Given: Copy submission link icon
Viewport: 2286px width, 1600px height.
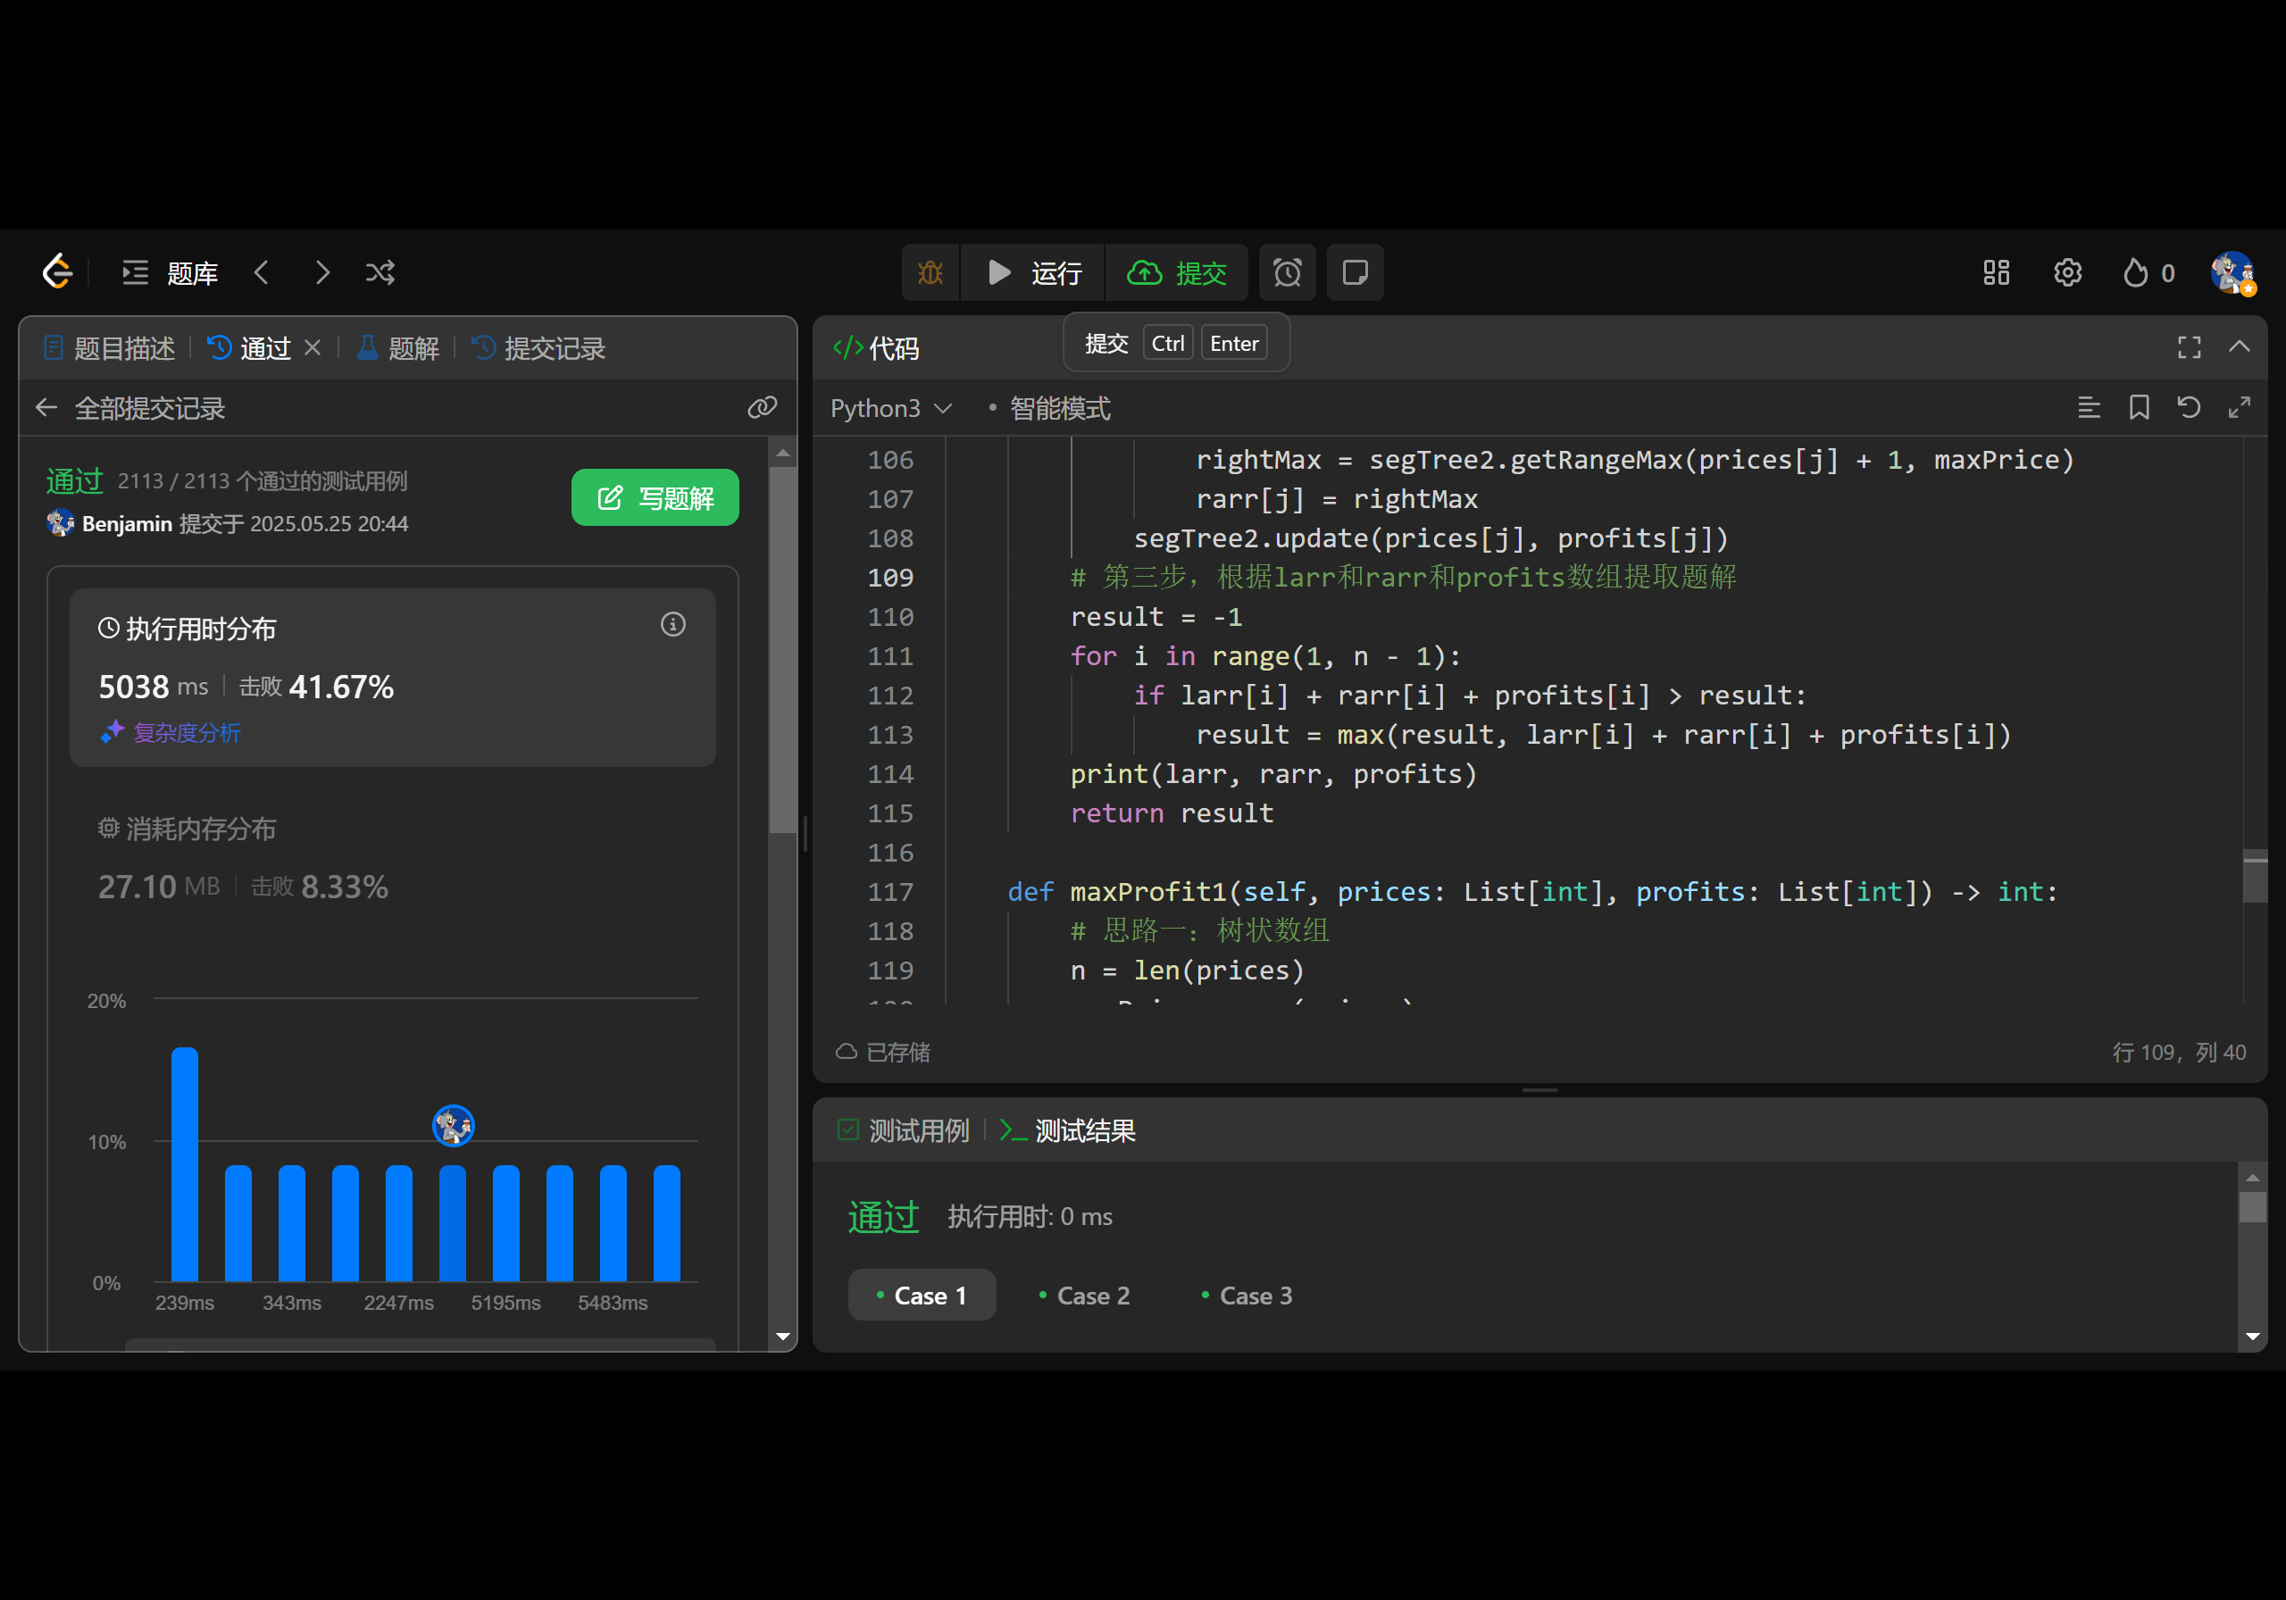Looking at the screenshot, I should (x=762, y=407).
